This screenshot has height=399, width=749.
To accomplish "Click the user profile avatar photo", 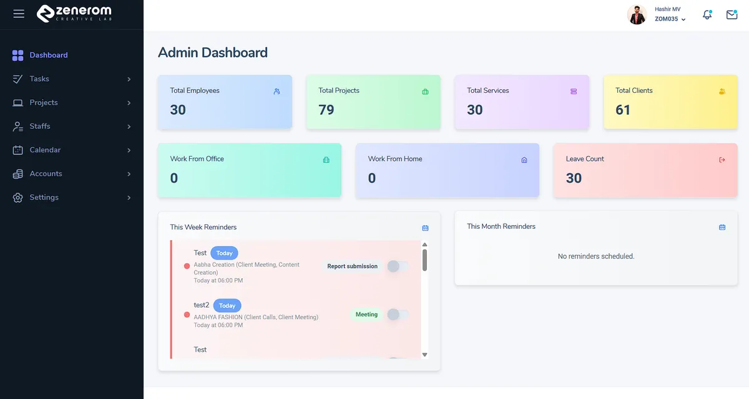I will click(x=637, y=14).
